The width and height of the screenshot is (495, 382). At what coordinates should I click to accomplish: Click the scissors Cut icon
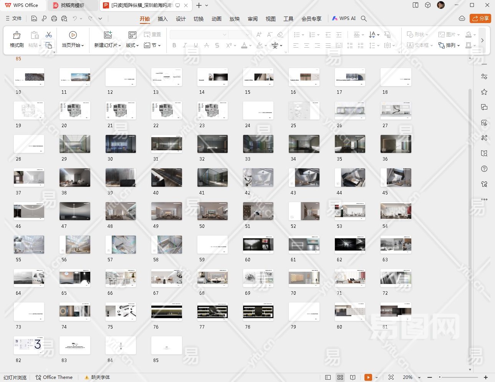(49, 35)
